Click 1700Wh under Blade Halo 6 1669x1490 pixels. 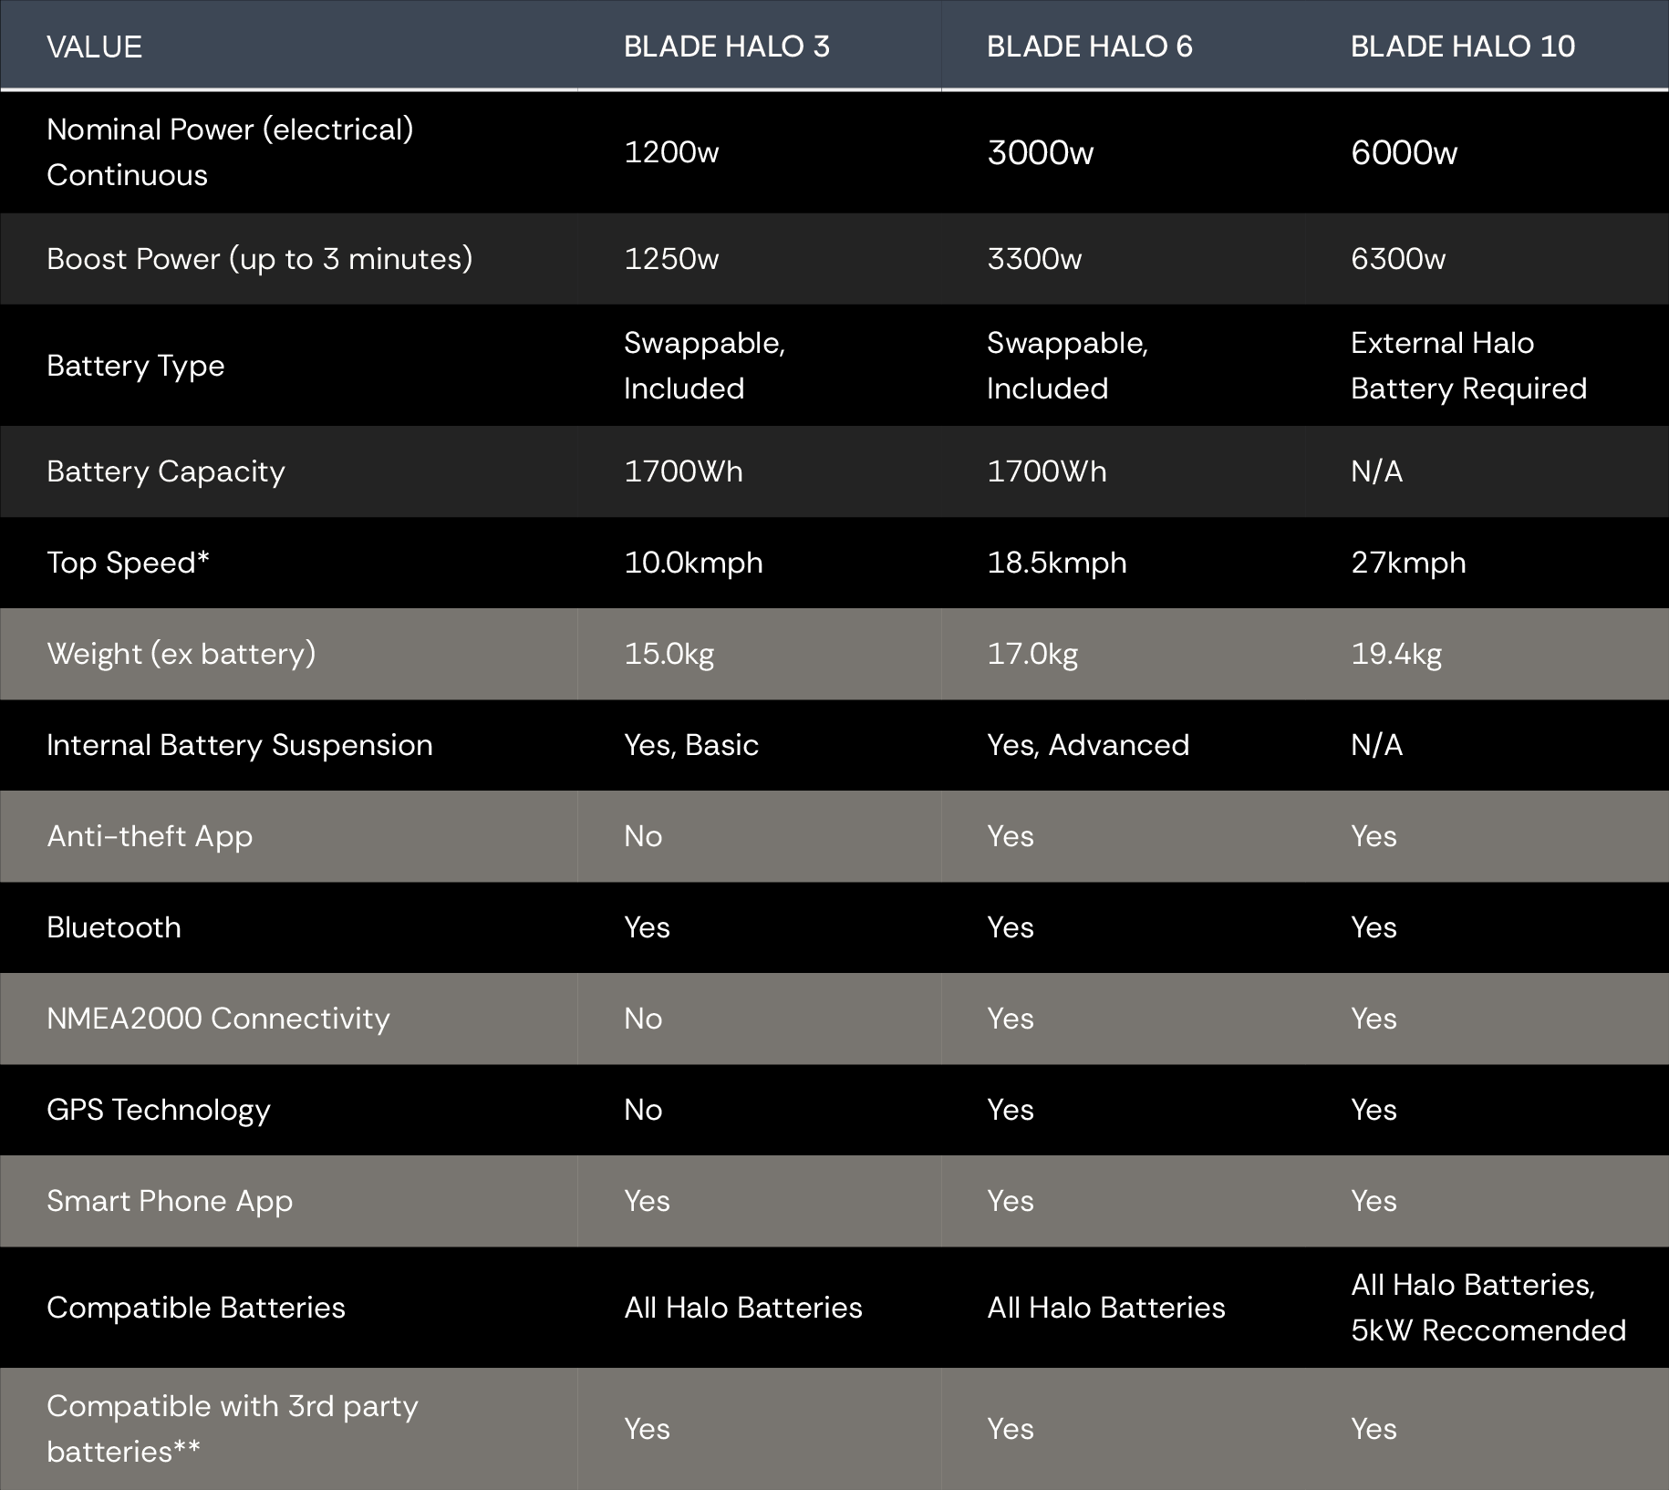[1047, 471]
